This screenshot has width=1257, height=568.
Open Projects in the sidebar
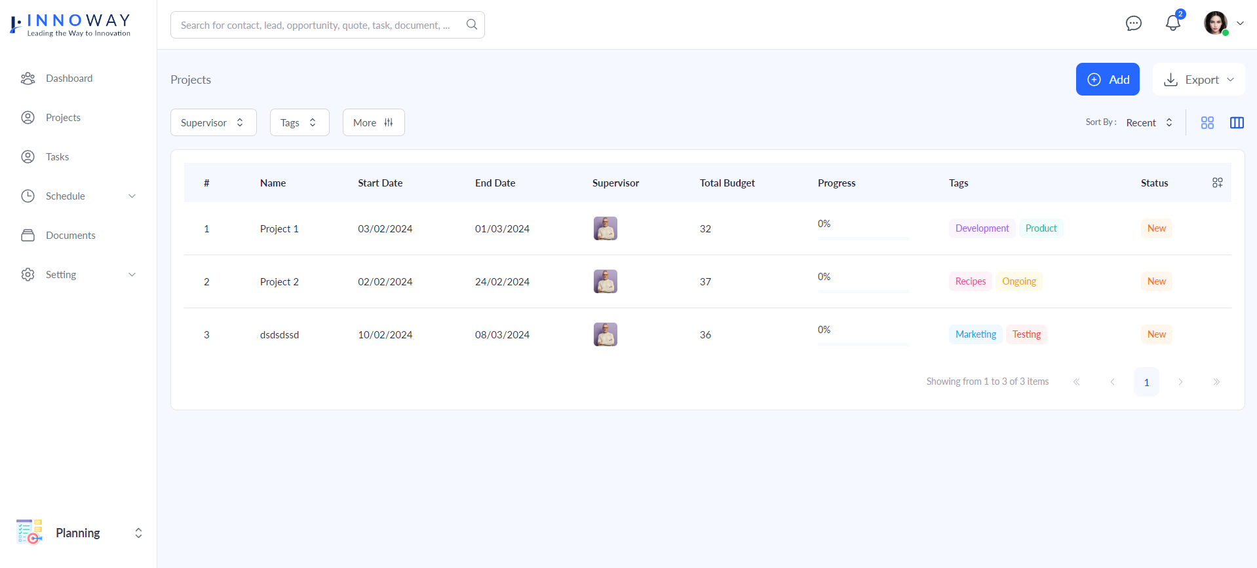63,118
